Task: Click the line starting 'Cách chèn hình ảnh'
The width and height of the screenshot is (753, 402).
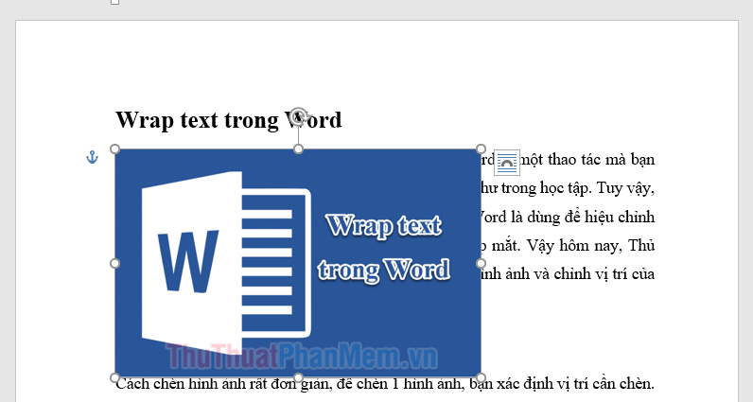Action: pyautogui.click(x=385, y=384)
